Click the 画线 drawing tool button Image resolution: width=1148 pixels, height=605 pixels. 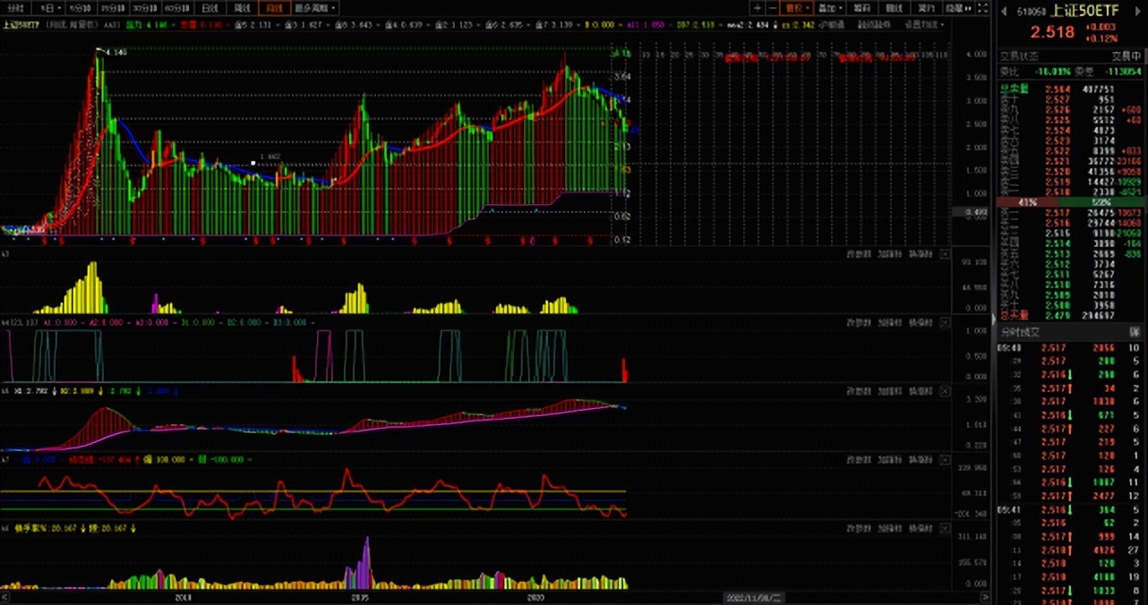(x=893, y=7)
